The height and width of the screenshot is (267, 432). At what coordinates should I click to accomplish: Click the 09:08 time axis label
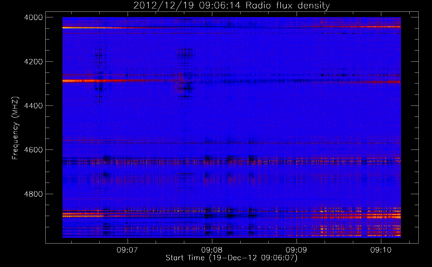pyautogui.click(x=212, y=250)
